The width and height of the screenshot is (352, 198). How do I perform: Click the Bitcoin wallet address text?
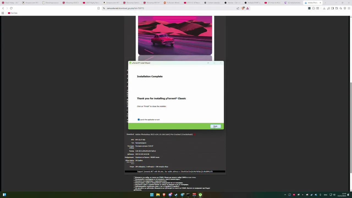[x=196, y=172]
